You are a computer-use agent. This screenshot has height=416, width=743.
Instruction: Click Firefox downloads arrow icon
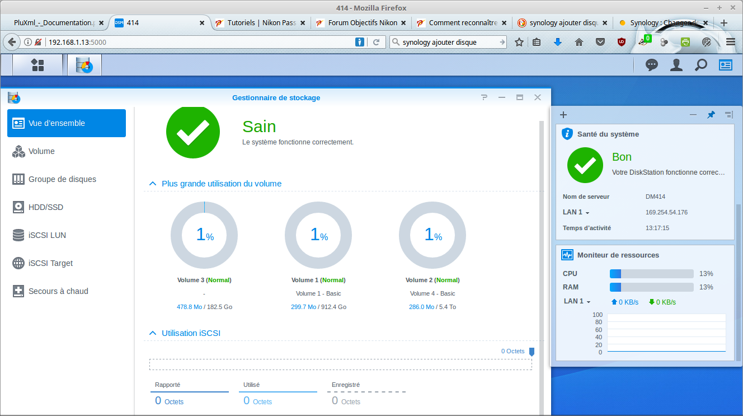558,42
